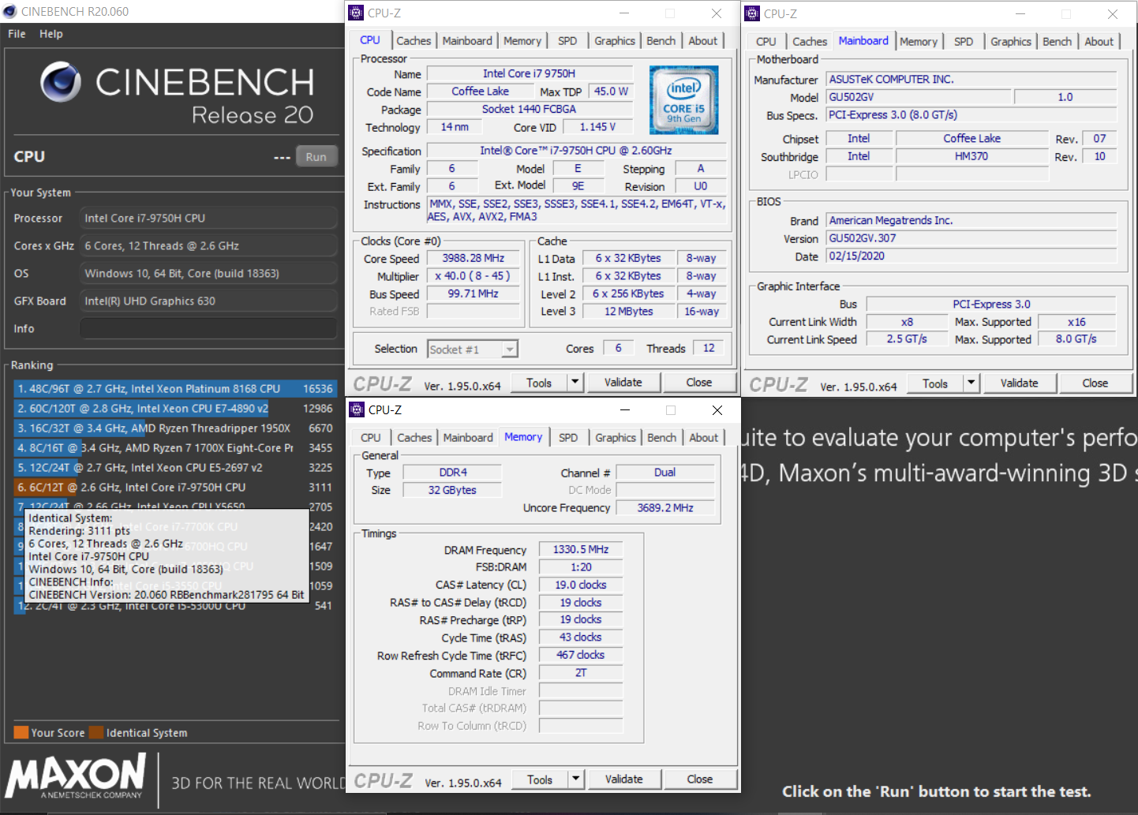Click Validate in the CPU window
Screen dimensions: 1138x815
[623, 383]
